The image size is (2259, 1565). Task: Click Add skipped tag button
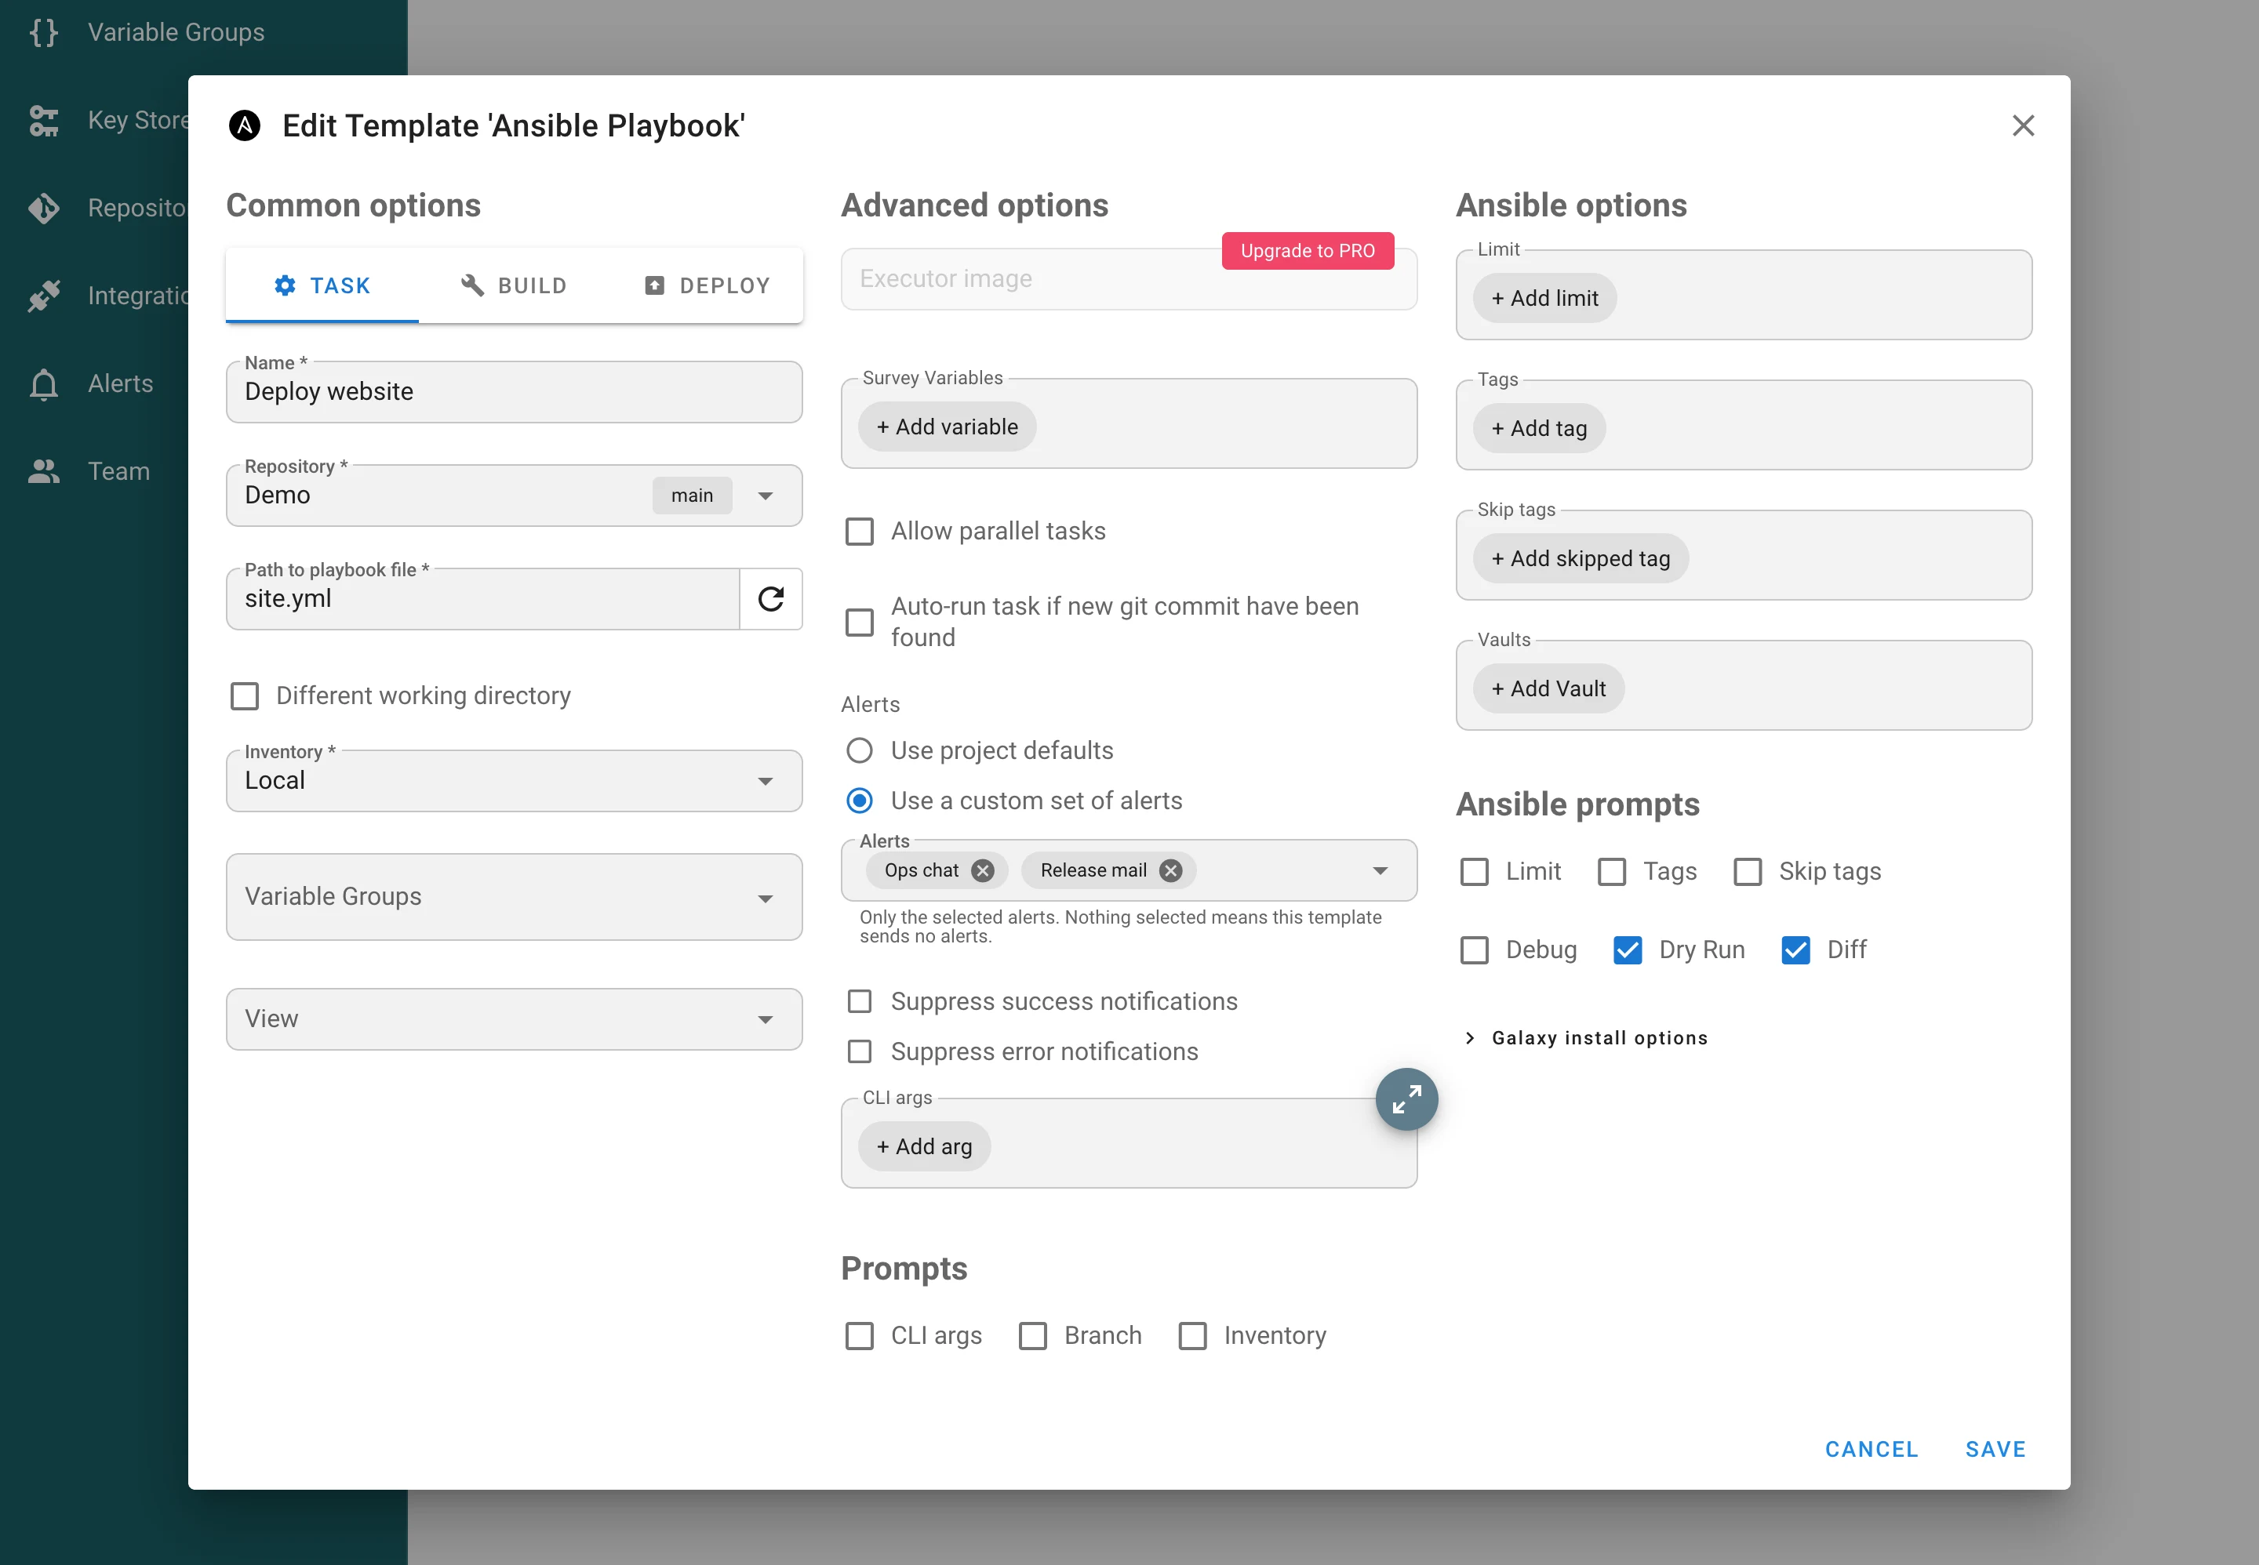pos(1581,559)
